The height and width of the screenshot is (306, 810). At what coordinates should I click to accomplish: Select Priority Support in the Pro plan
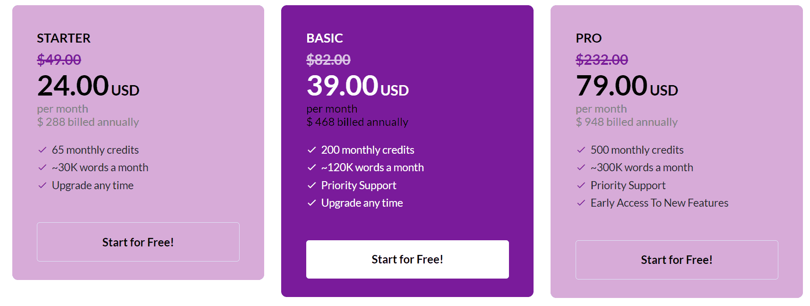(x=628, y=185)
